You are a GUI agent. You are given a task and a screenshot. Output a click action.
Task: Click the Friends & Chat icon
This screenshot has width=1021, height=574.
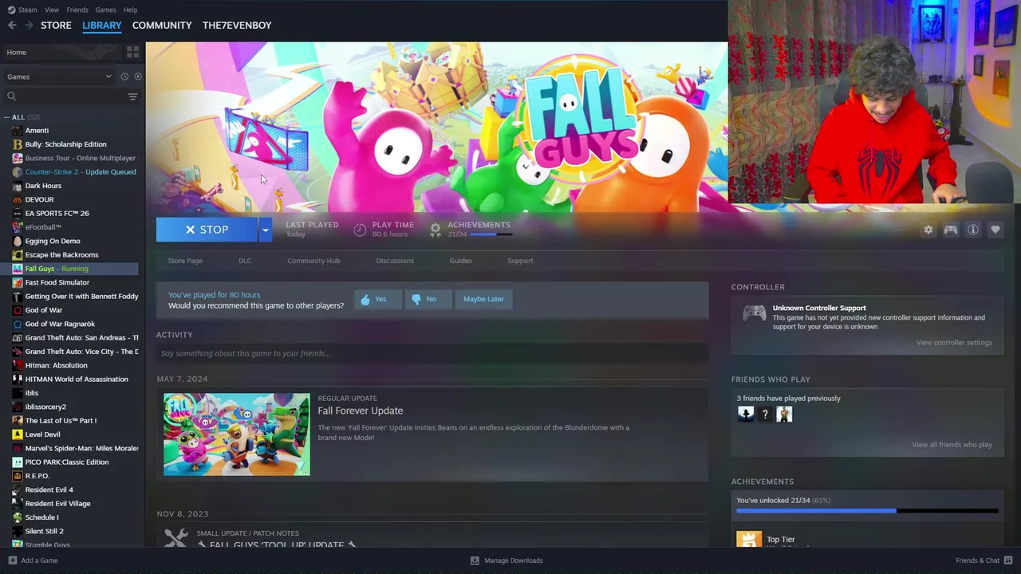click(1008, 560)
